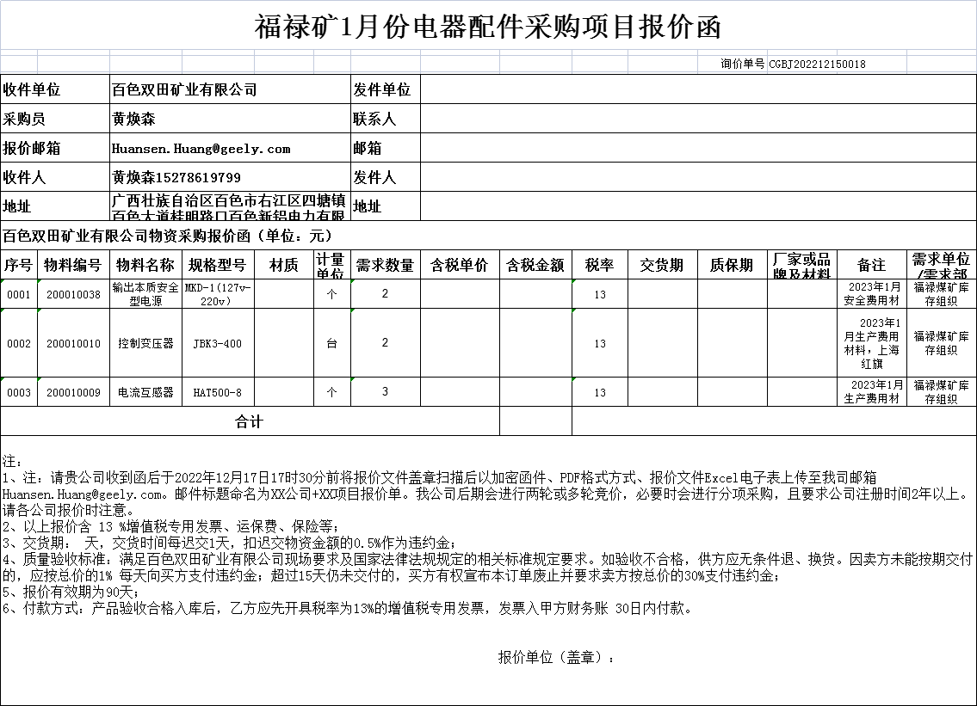Image resolution: width=977 pixels, height=706 pixels.
Task: Click the '计量单位' column header
Action: (332, 265)
